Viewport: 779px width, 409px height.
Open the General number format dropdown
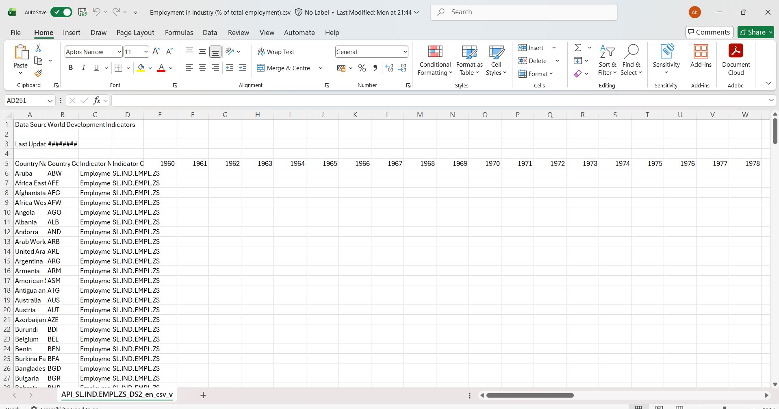point(405,52)
